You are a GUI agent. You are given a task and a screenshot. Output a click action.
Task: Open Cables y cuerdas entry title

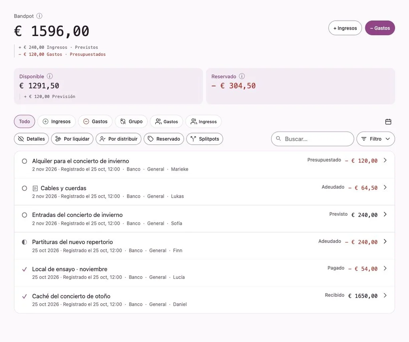pos(64,188)
